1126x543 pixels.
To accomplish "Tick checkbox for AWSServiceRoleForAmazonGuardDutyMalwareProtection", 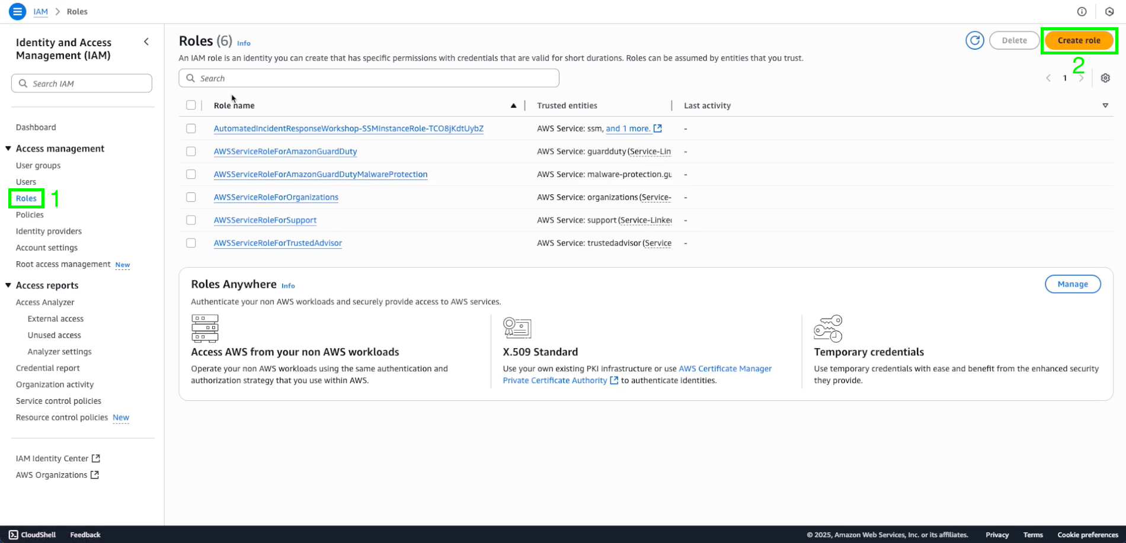I will (x=191, y=174).
